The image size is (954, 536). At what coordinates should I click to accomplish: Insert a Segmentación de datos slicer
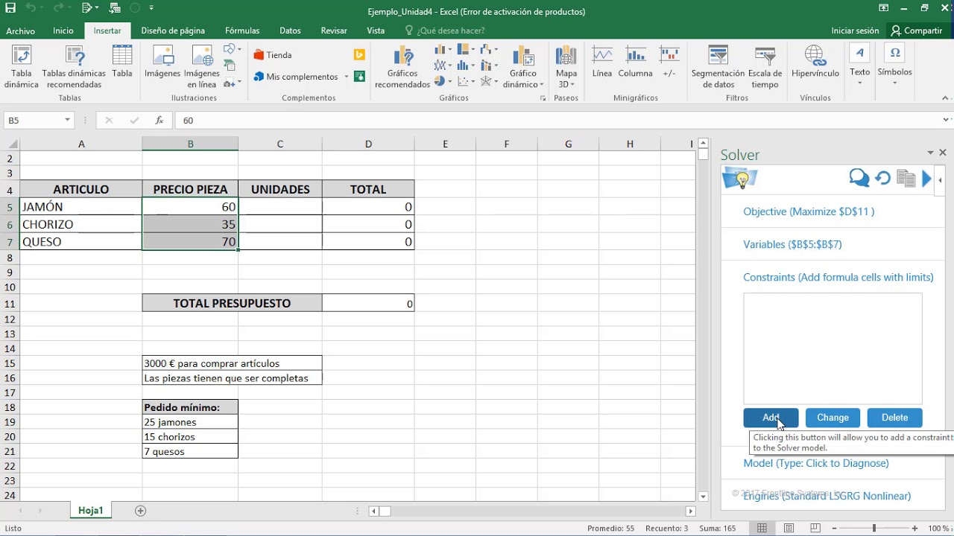pos(718,67)
